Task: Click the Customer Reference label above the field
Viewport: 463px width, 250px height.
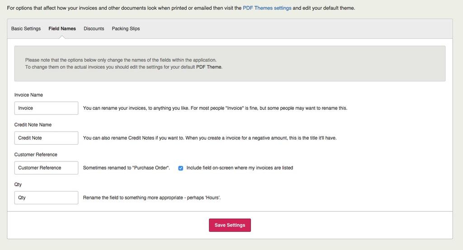Action: (x=36, y=155)
